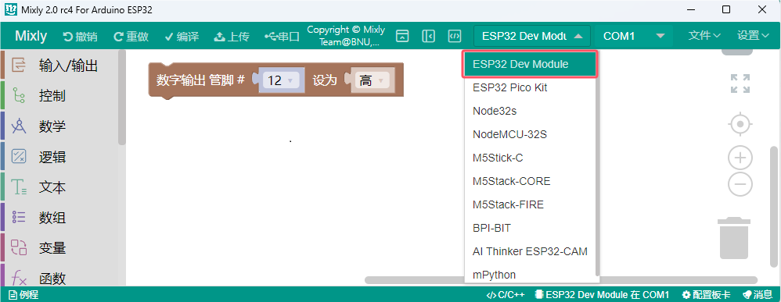The image size is (781, 302).
Task: Select ESP32 Dev Module from board list
Action: pyautogui.click(x=530, y=64)
